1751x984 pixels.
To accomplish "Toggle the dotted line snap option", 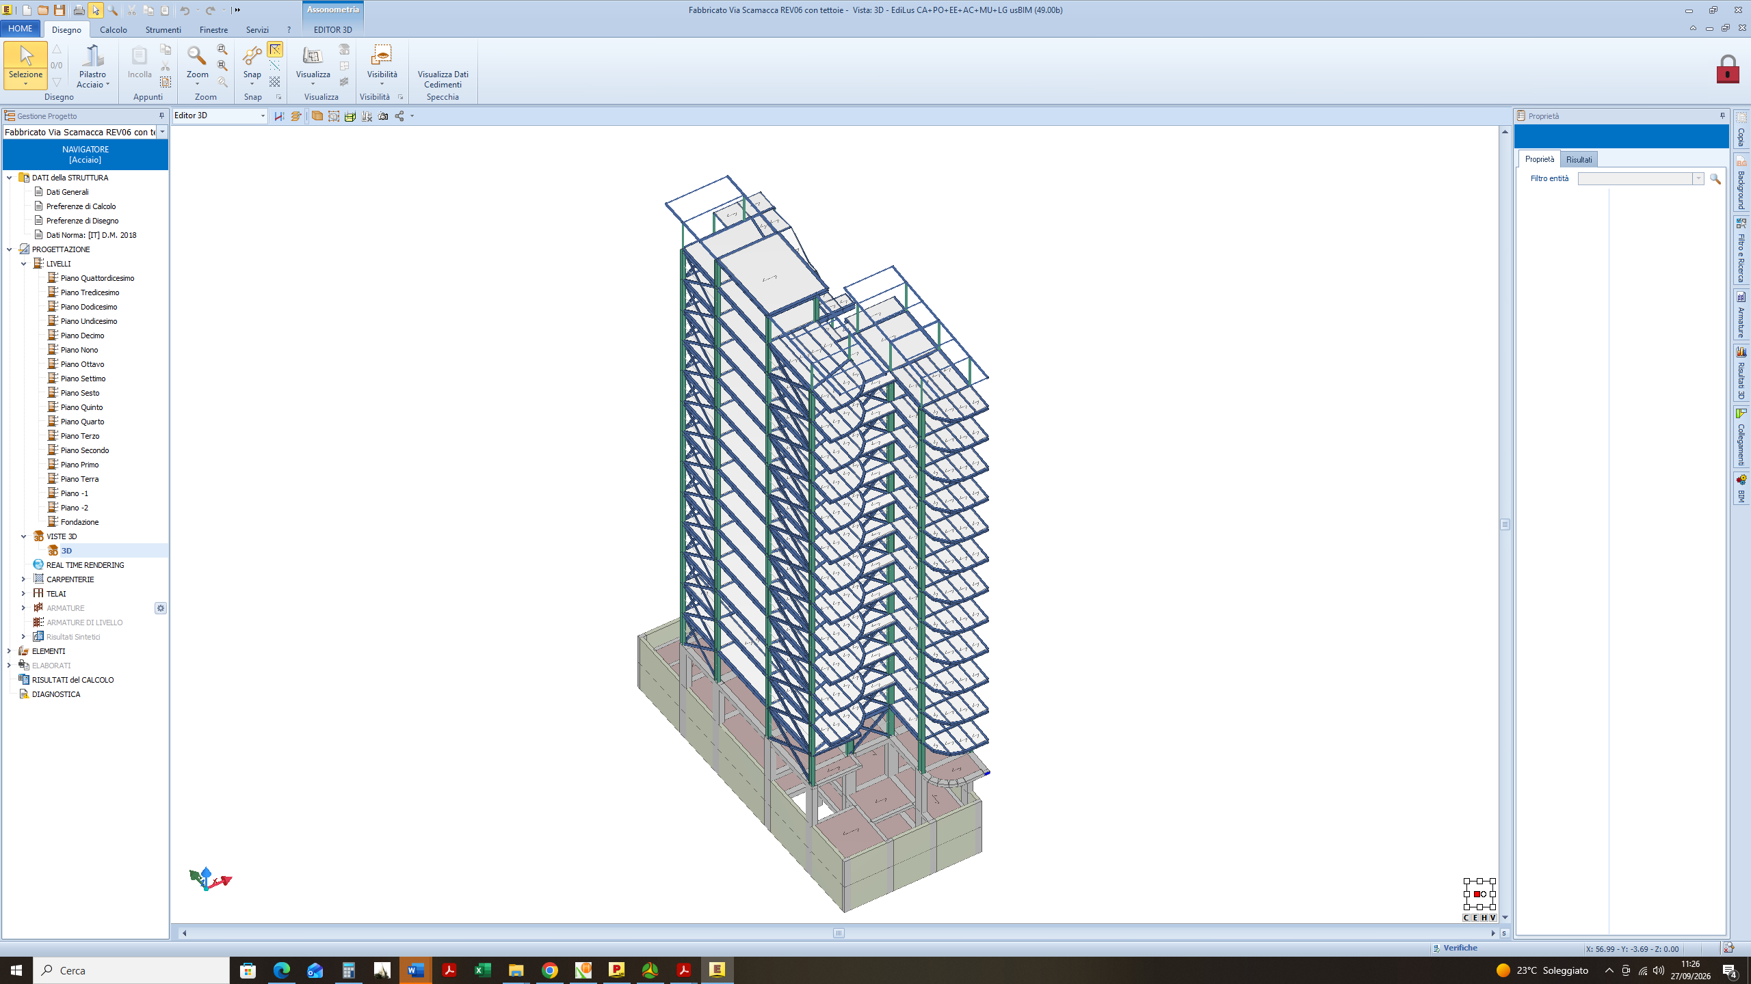I will coord(274,66).
